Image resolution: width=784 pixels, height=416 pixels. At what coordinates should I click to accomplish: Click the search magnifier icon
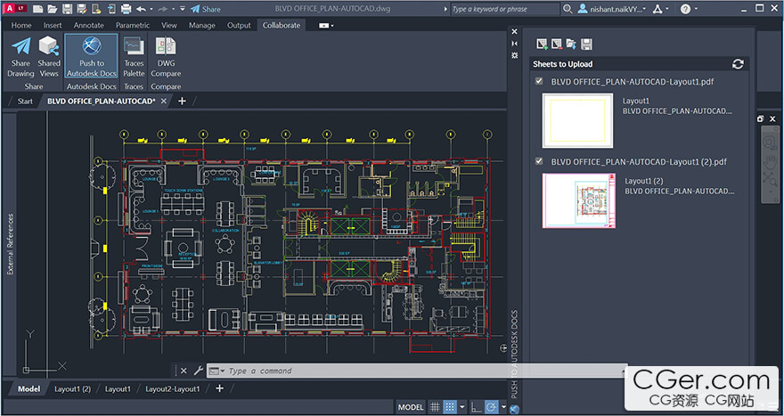click(567, 9)
